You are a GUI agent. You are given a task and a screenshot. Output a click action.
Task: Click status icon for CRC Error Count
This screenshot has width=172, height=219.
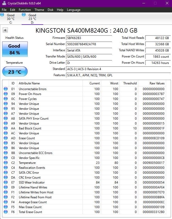coord(6,177)
